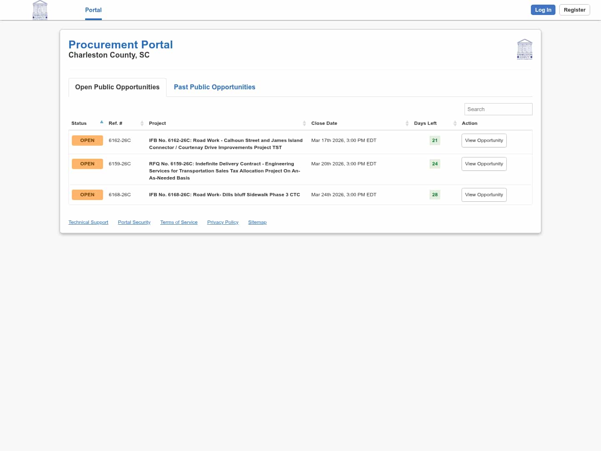This screenshot has height=451, width=601.
Task: Open the Technical Support link
Action: 88,222
